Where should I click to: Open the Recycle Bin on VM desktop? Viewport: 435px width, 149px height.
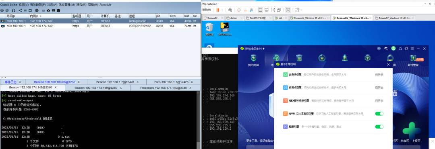[209, 29]
